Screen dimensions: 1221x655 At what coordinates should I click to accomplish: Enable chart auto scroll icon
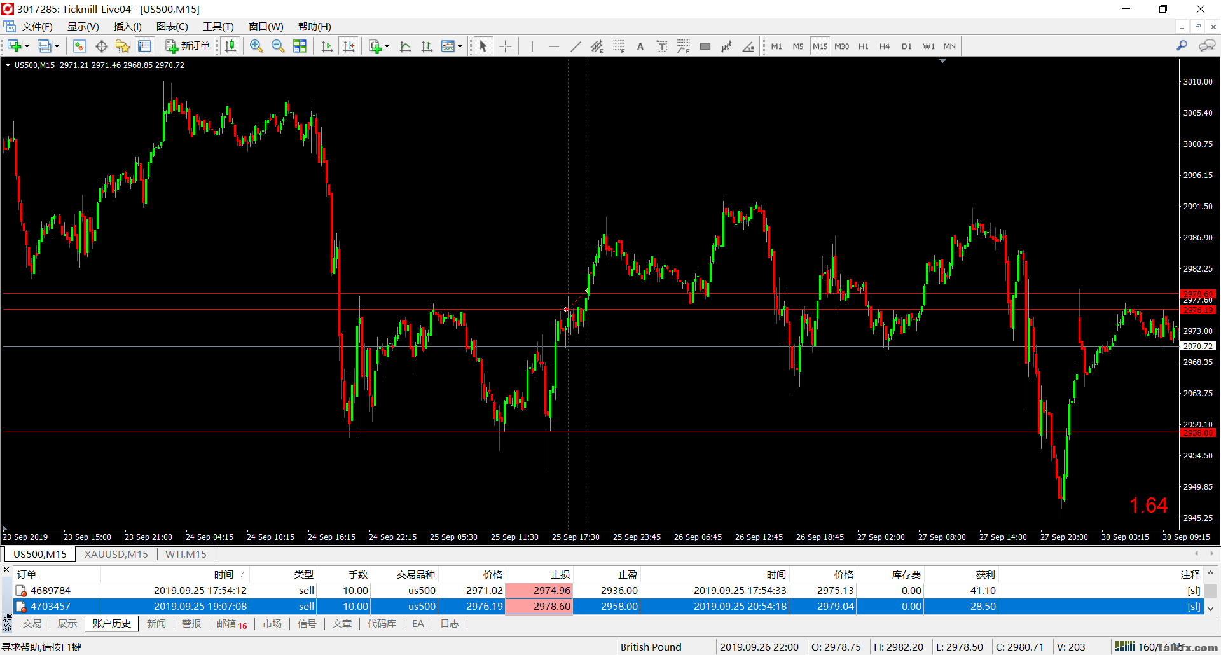327,46
